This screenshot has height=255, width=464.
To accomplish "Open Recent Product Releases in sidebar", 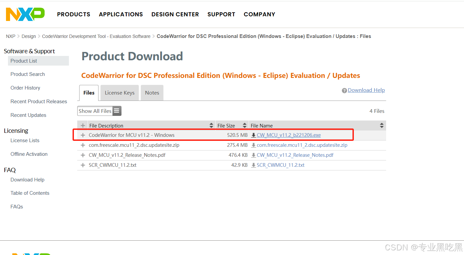I will point(39,102).
